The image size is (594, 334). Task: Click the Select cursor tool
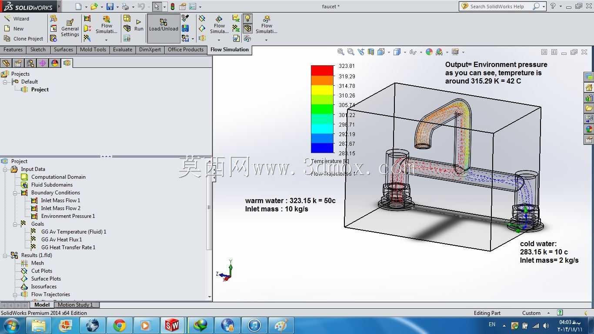[157, 7]
